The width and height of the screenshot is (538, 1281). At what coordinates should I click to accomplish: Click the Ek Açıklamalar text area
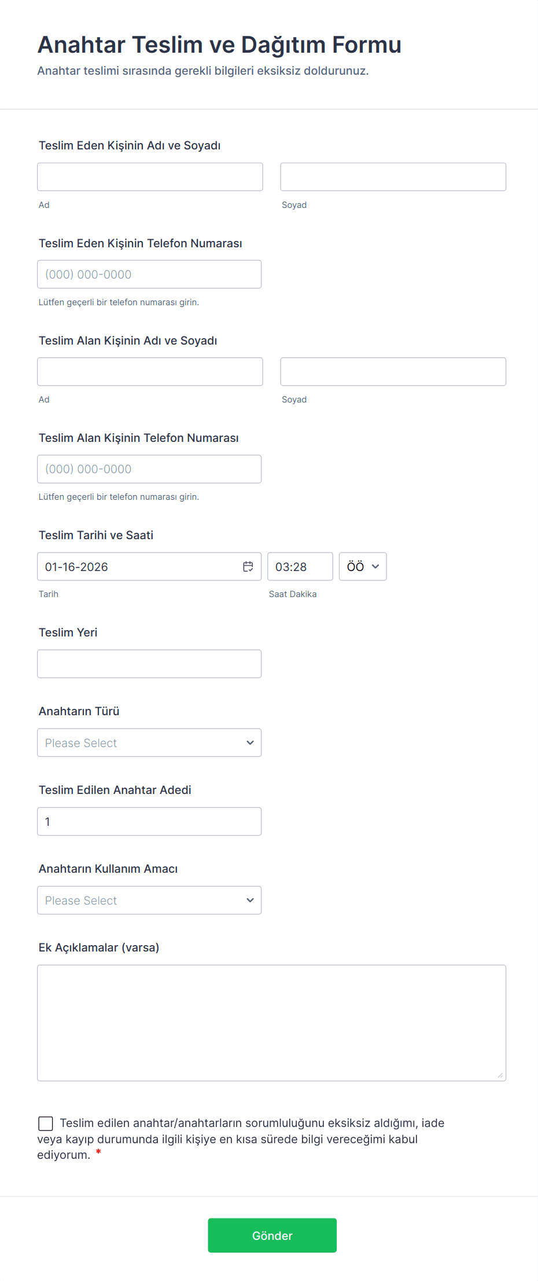coord(271,1022)
